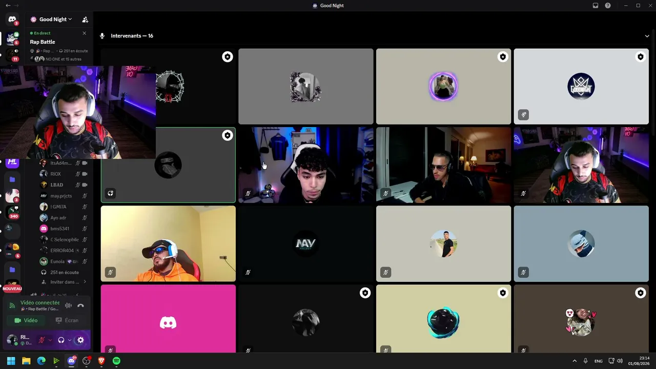656x369 pixels.
Task: Toggle deafen with the headphones button
Action: (61, 340)
